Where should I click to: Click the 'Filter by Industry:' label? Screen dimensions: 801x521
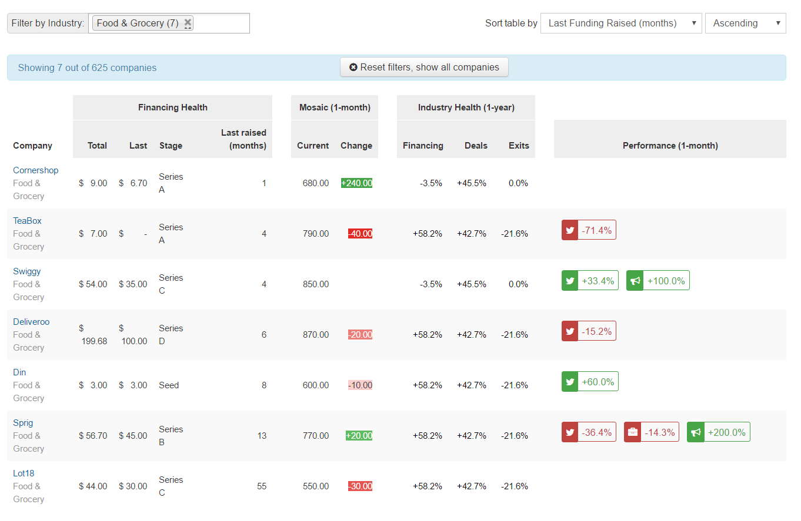point(48,23)
